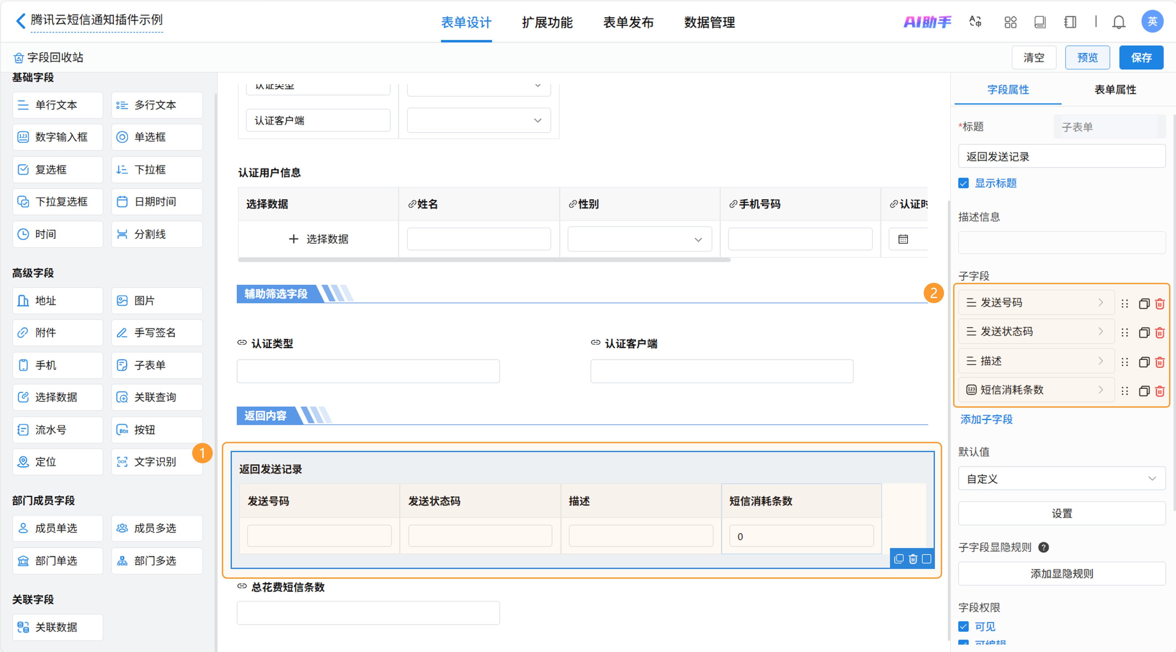The height and width of the screenshot is (652, 1176).
Task: Click the 总花费短信条数 input field
Action: (368, 613)
